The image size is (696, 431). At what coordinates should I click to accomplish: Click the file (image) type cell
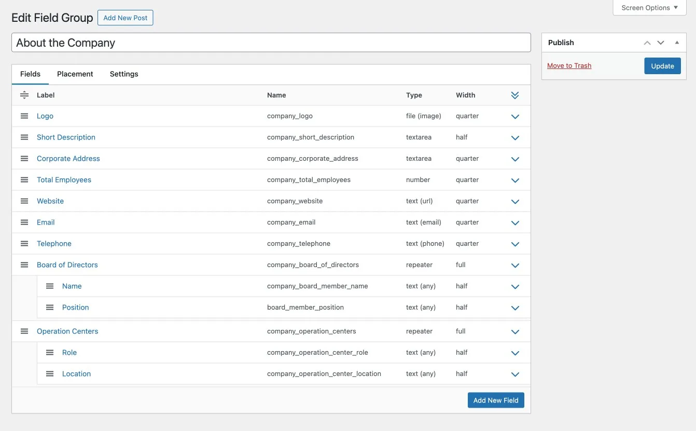click(x=424, y=116)
